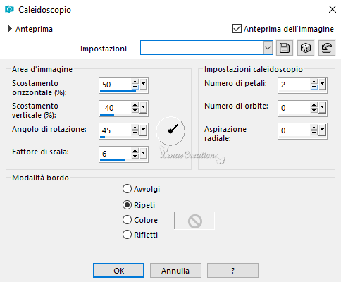Click the save preset floppy disk icon
The width and height of the screenshot is (341, 282).
285,48
